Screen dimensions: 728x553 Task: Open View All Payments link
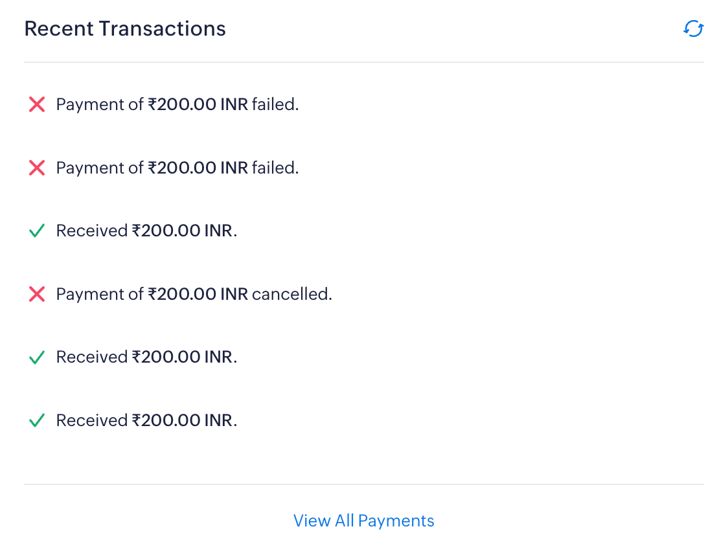(x=363, y=521)
